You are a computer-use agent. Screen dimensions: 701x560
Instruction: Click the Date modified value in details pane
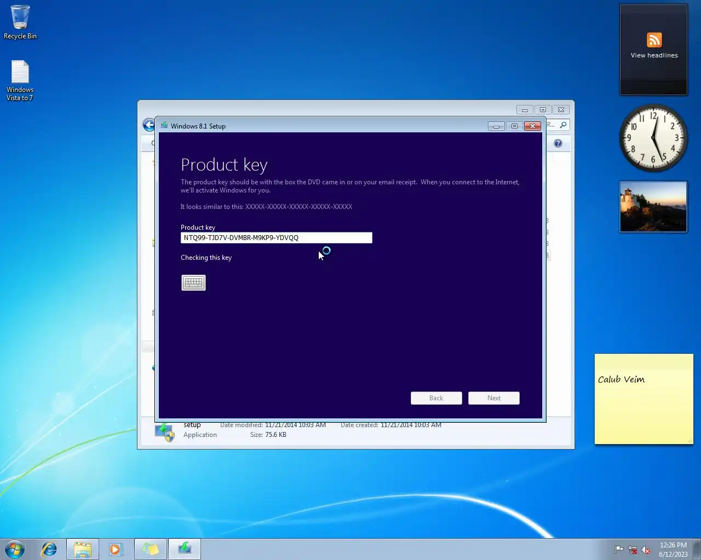295,425
